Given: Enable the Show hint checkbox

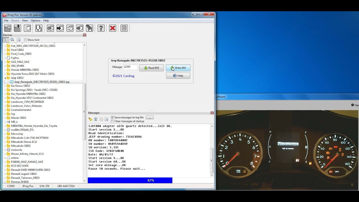Looking at the screenshot, I should pos(26,40).
